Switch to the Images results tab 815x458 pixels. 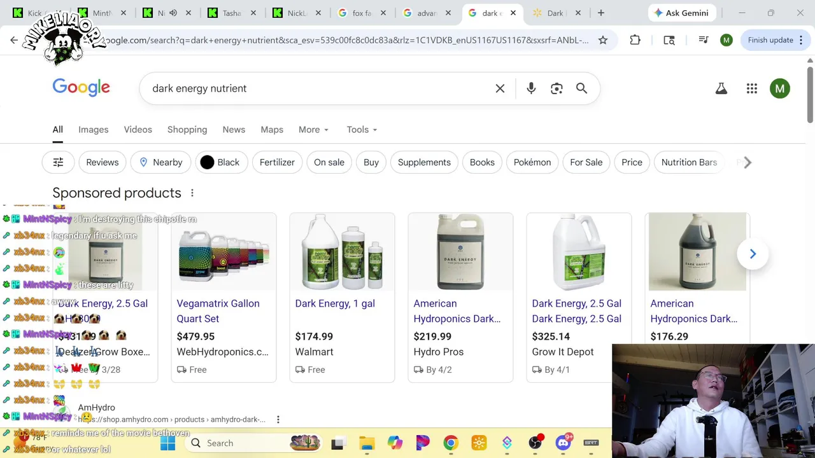(93, 130)
